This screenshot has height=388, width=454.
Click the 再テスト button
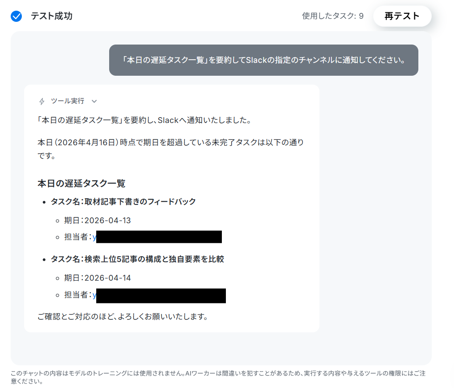[x=402, y=16]
